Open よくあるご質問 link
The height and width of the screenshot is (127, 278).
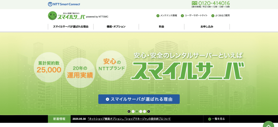223,16
